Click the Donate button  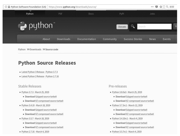pyautogui.click(x=122, y=27)
